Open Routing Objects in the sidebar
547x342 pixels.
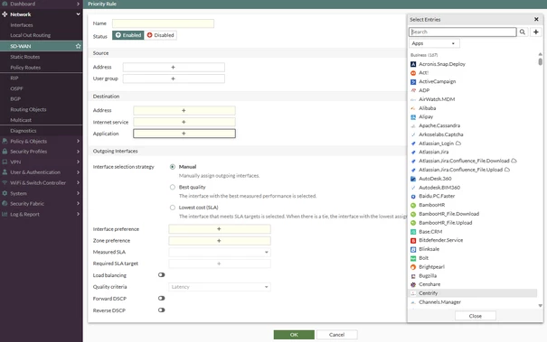pos(28,109)
